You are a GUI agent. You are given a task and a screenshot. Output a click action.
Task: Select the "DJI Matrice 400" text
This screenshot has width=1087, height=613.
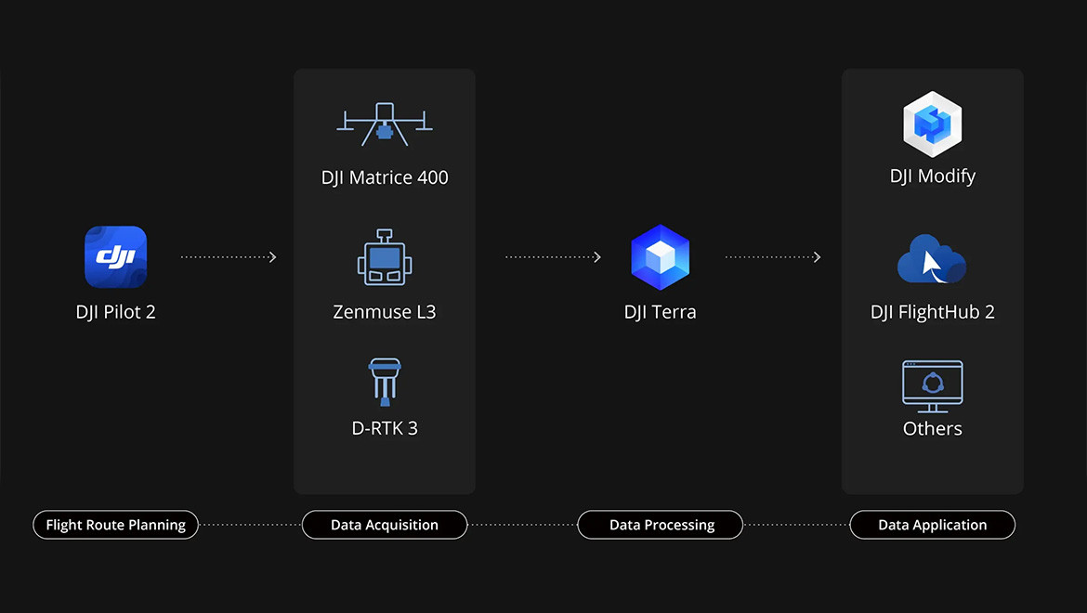[385, 178]
